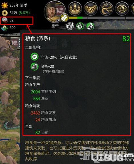The image size is (134, 164).
Task: Click the season sun icon
Action: pos(5,5)
